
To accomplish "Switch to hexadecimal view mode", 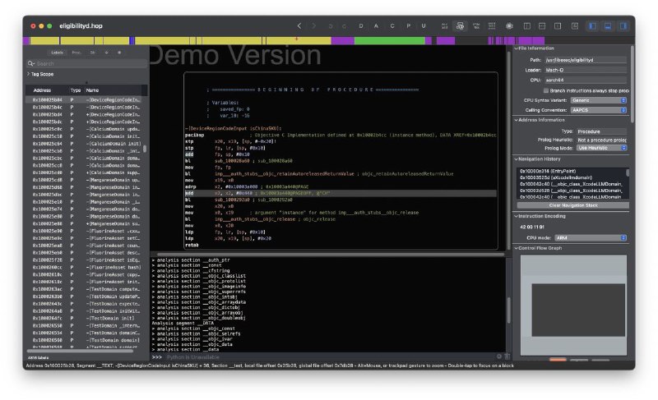I will 492,26.
